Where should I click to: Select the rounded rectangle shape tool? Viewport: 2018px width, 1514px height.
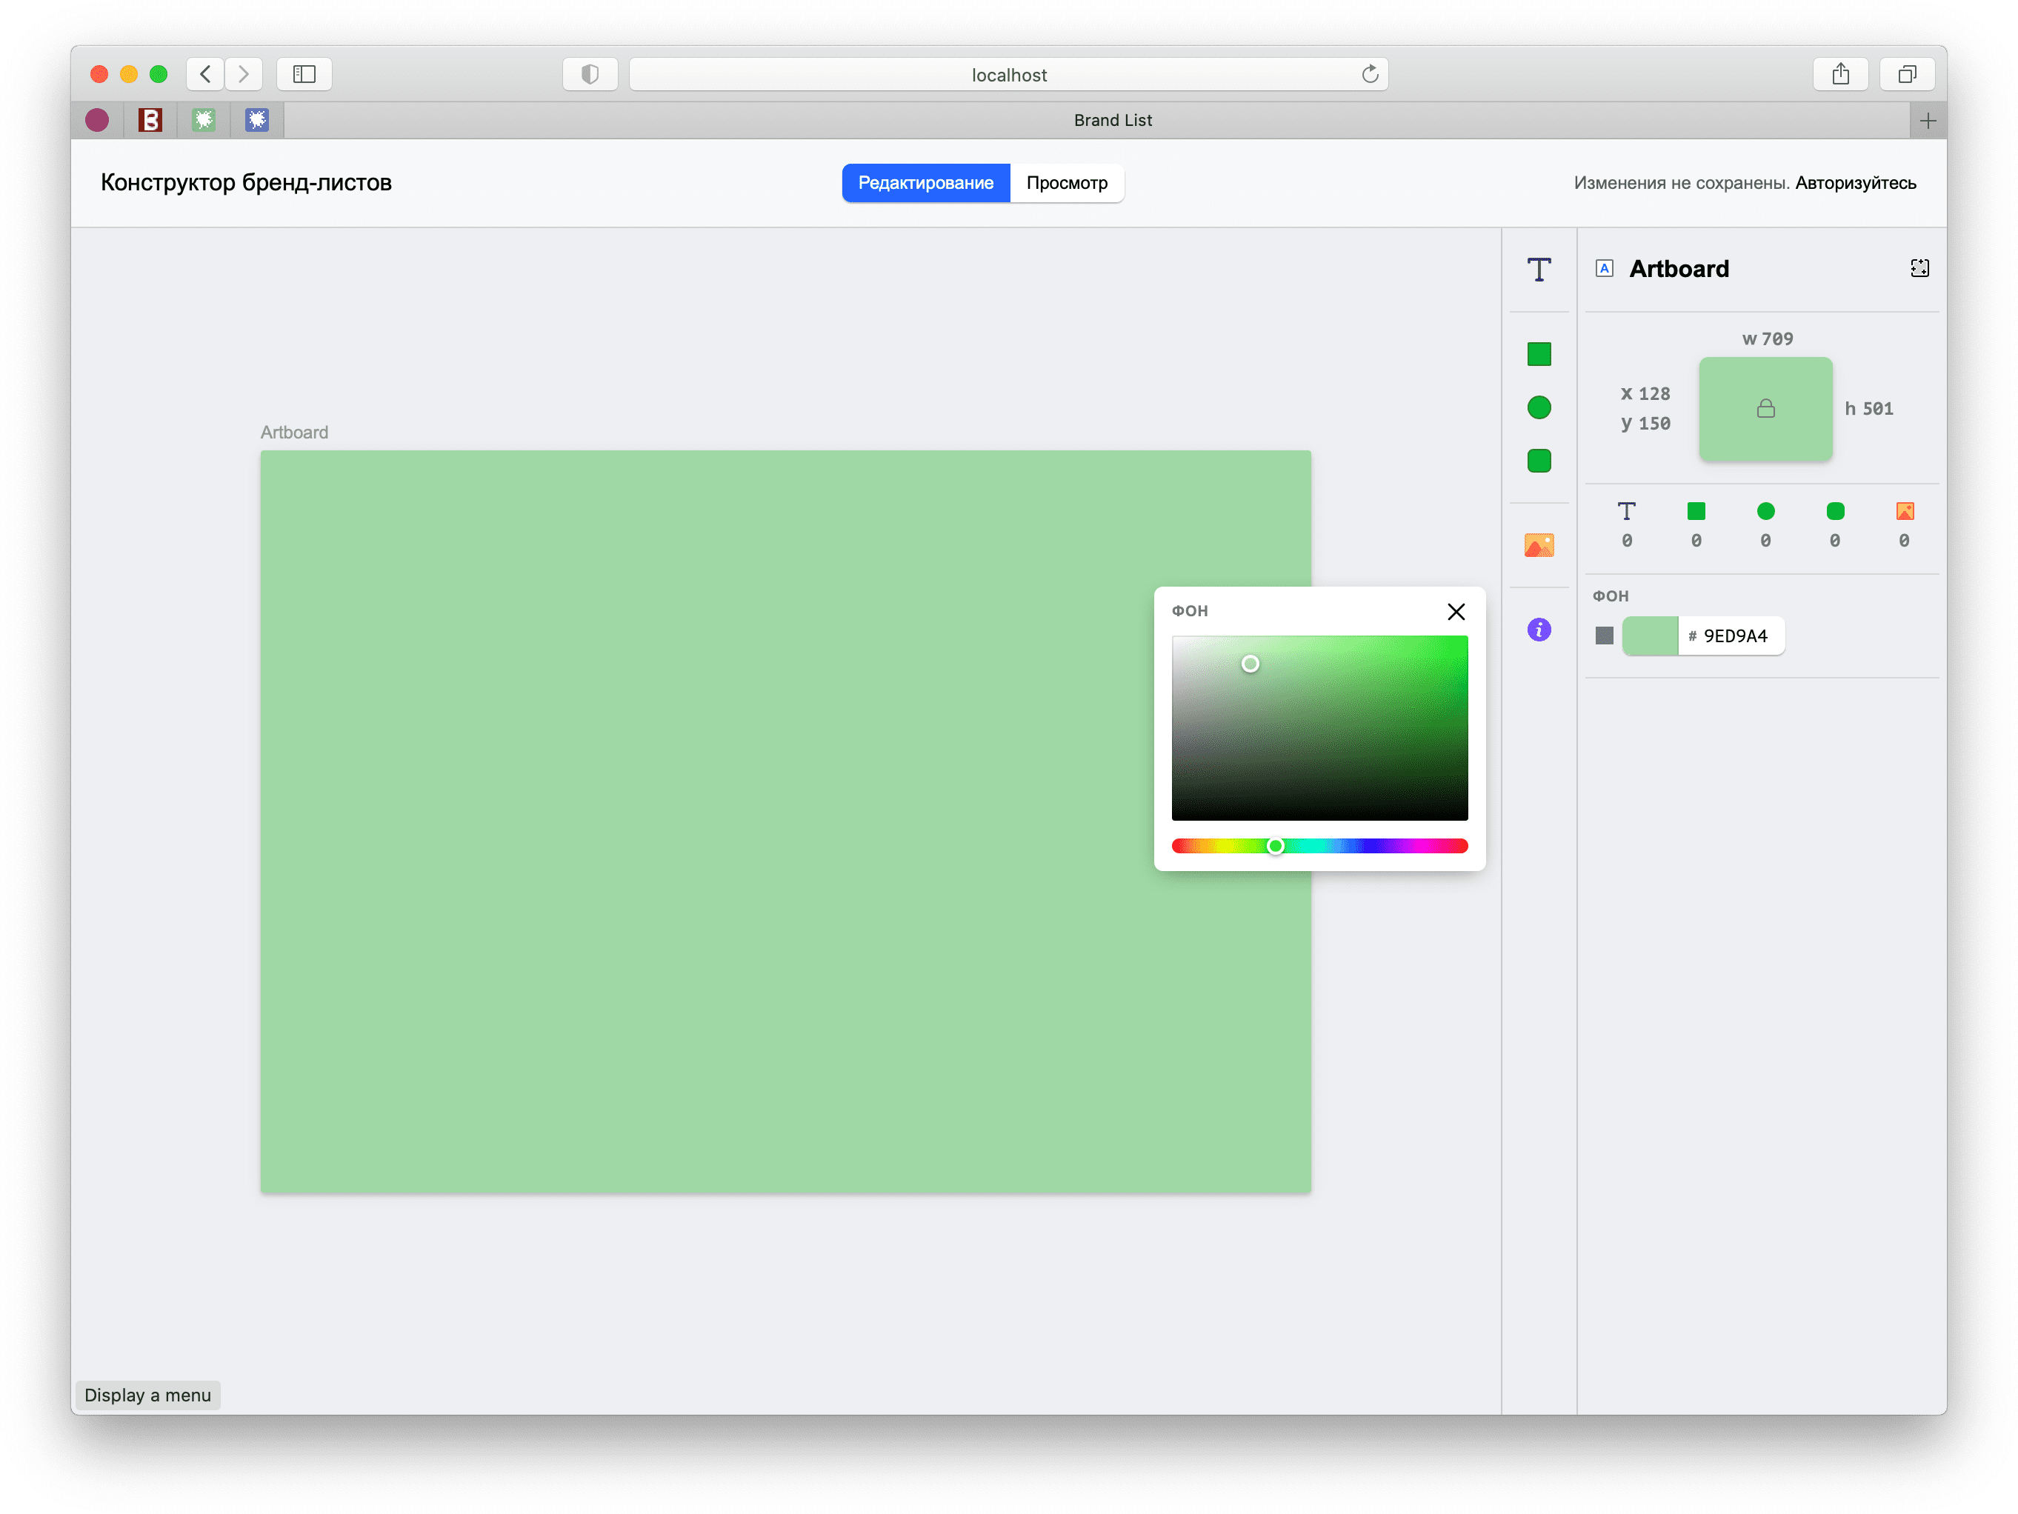pos(1538,461)
